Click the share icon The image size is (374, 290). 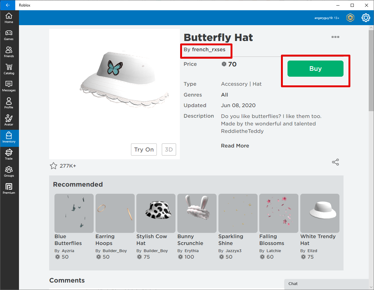point(335,162)
